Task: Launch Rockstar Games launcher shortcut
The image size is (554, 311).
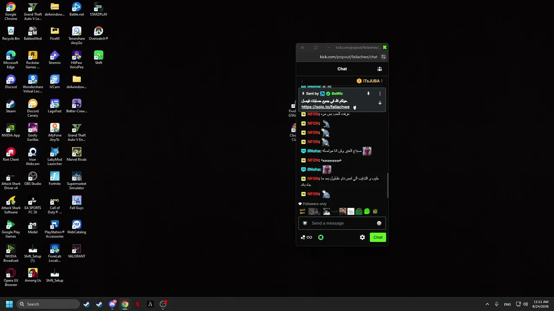Action: (33, 60)
